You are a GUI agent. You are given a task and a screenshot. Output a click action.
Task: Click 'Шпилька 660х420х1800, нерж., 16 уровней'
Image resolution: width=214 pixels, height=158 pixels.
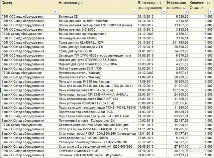(x=98, y=155)
